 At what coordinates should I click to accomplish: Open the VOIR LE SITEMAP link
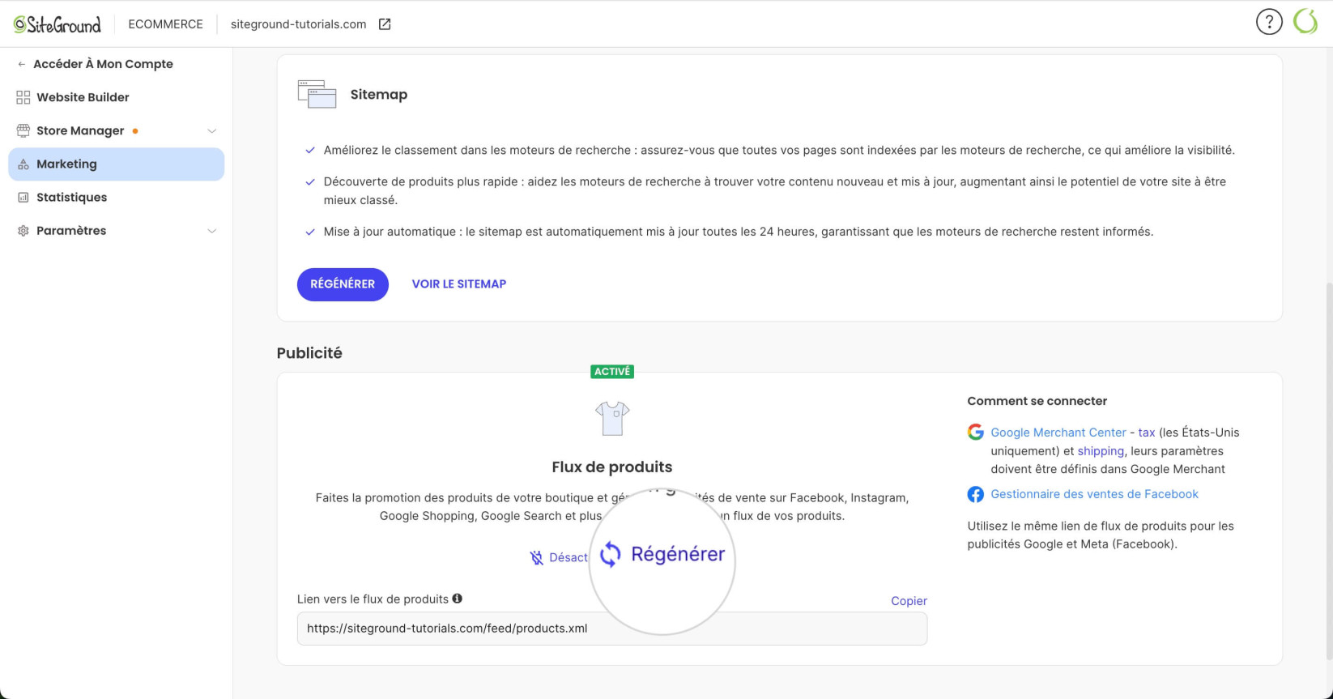(x=459, y=284)
